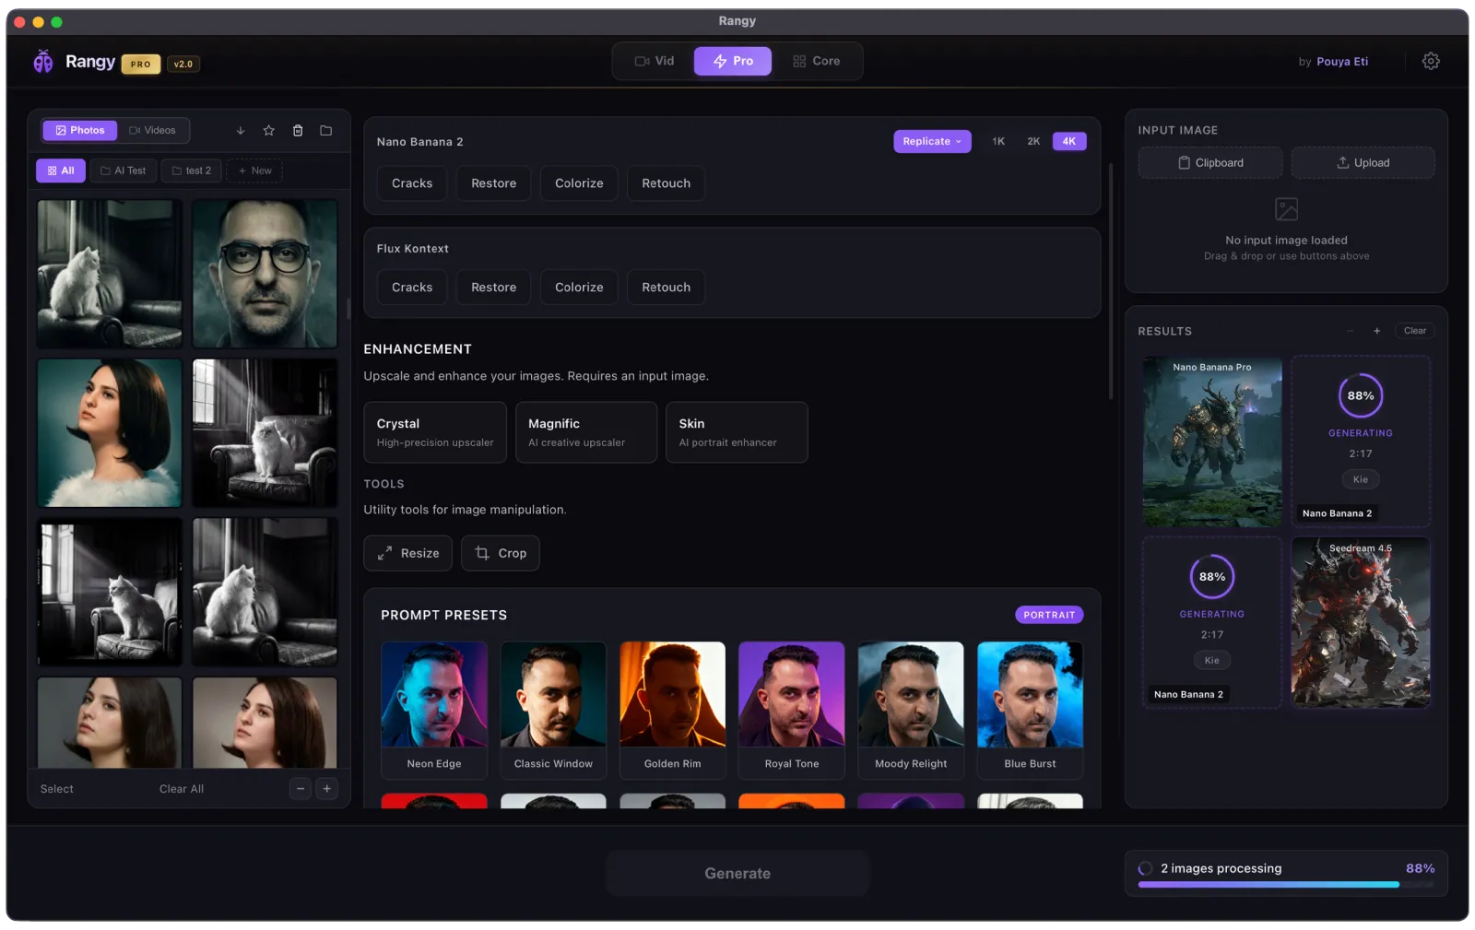Select the Moody Relight preset

[x=911, y=711]
